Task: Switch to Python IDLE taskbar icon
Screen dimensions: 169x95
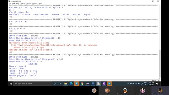Action: pos(98,84)
